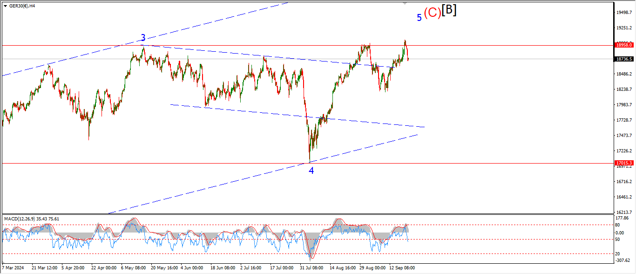Click the GER30(€),H4 chart title
Screen dimensions: 636x274
click(23, 6)
